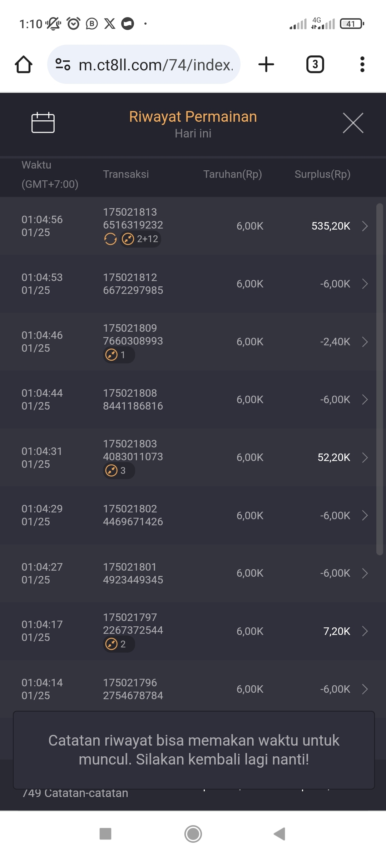
Task: Open a new browser tab
Action: pos(266,65)
